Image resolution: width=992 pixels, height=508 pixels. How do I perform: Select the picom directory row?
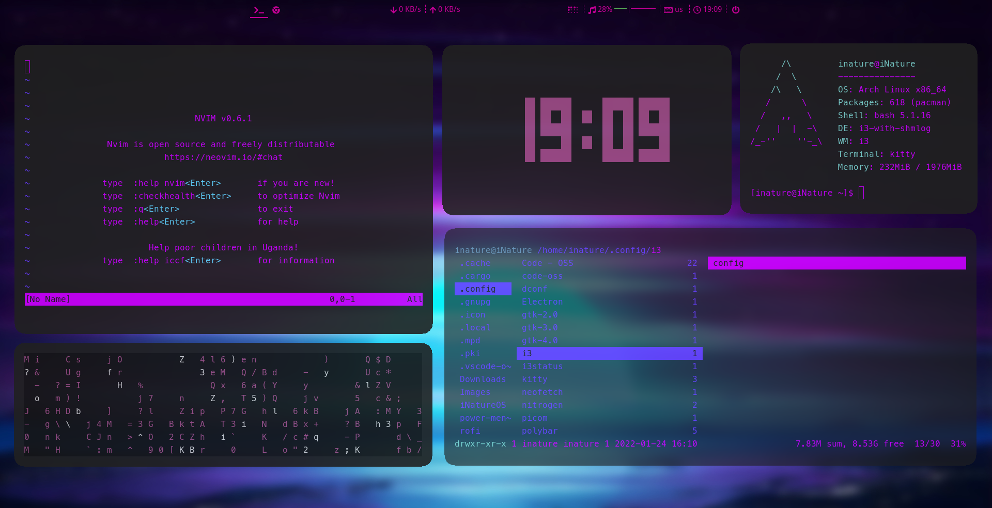[610, 418]
